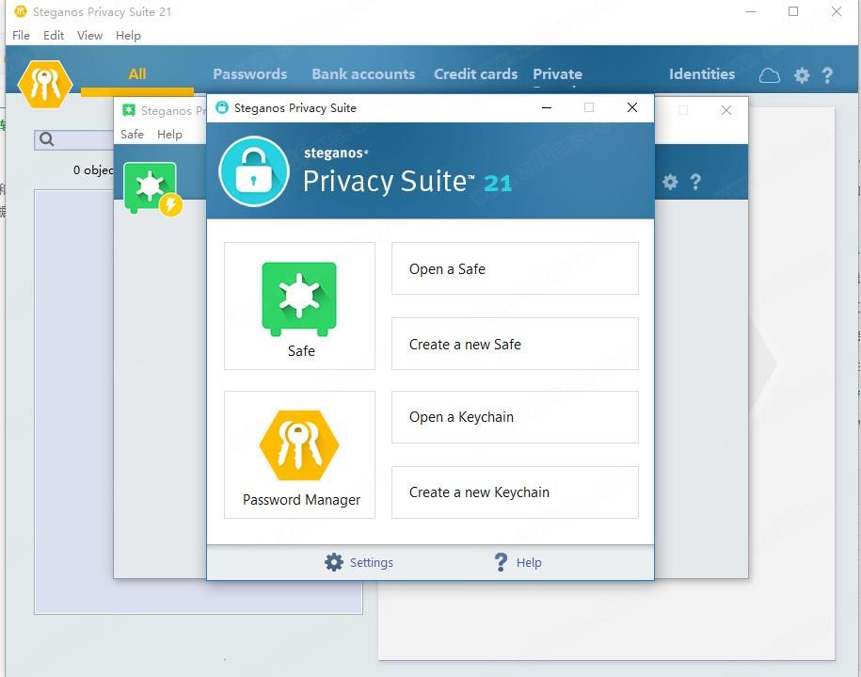Open the Edit menu in Password Manager window
The image size is (861, 677).
point(54,36)
